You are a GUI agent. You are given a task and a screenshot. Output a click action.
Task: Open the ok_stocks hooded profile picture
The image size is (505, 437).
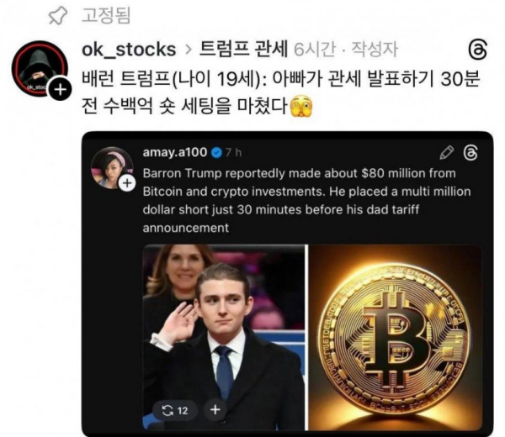[40, 69]
